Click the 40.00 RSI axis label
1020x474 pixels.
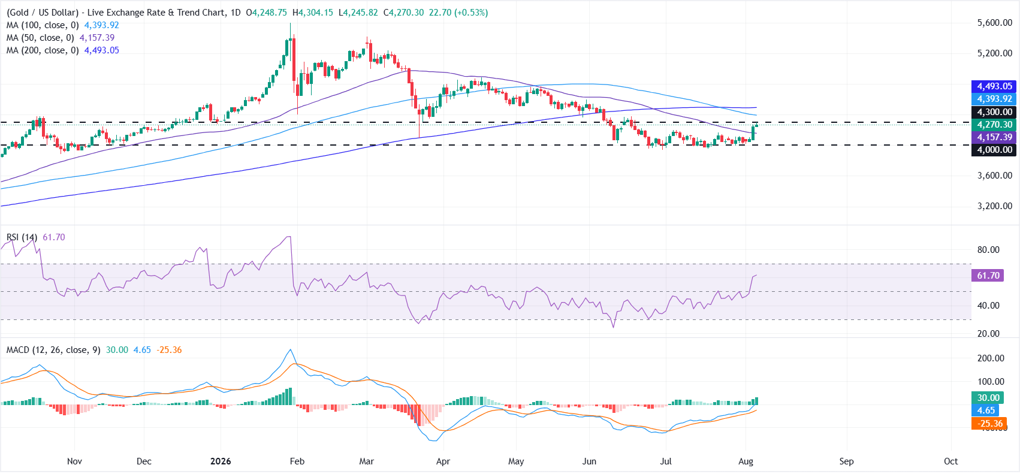[x=988, y=306]
